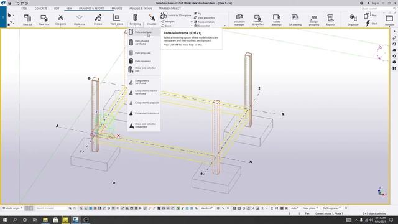Select Components rendered option
This screenshot has width=398, height=224.
pyautogui.click(x=144, y=113)
